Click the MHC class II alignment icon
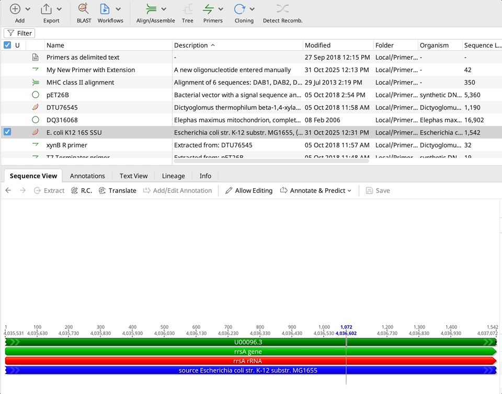The image size is (502, 394). [x=36, y=83]
